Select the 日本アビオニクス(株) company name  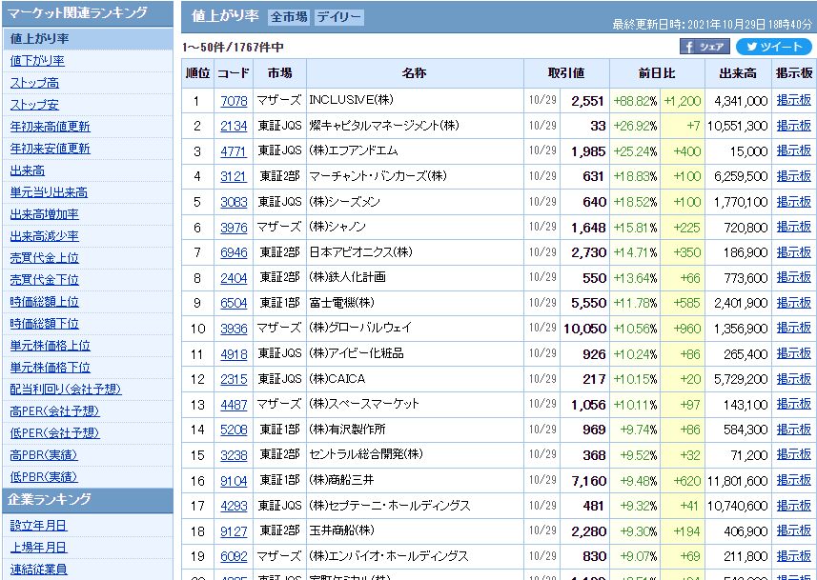pyautogui.click(x=360, y=252)
